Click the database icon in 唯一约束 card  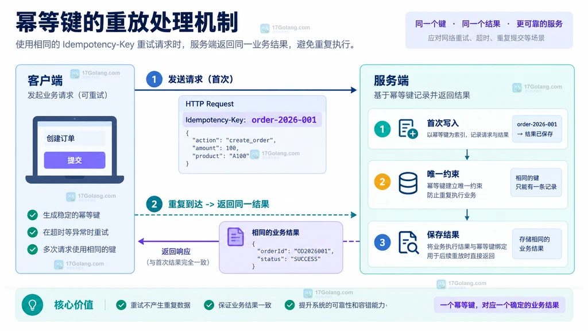coord(408,183)
